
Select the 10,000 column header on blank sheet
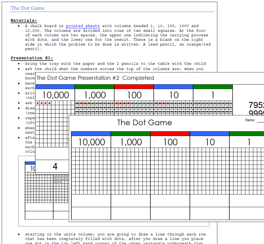point(91,142)
